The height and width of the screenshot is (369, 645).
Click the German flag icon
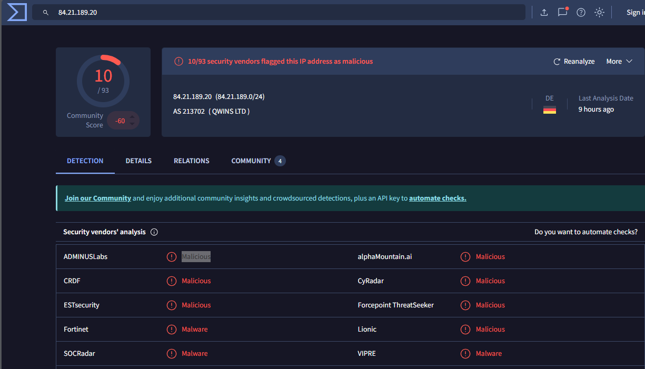549,110
